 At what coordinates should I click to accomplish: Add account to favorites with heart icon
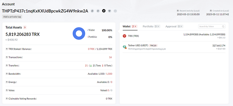click(109, 11)
